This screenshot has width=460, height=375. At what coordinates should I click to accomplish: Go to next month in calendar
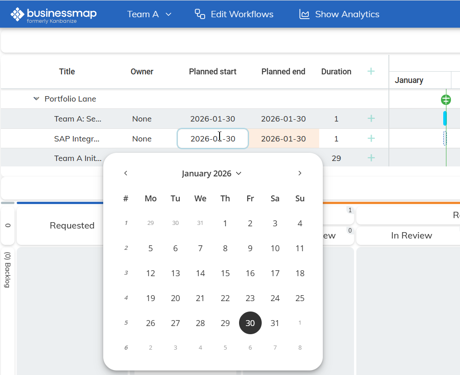[300, 173]
